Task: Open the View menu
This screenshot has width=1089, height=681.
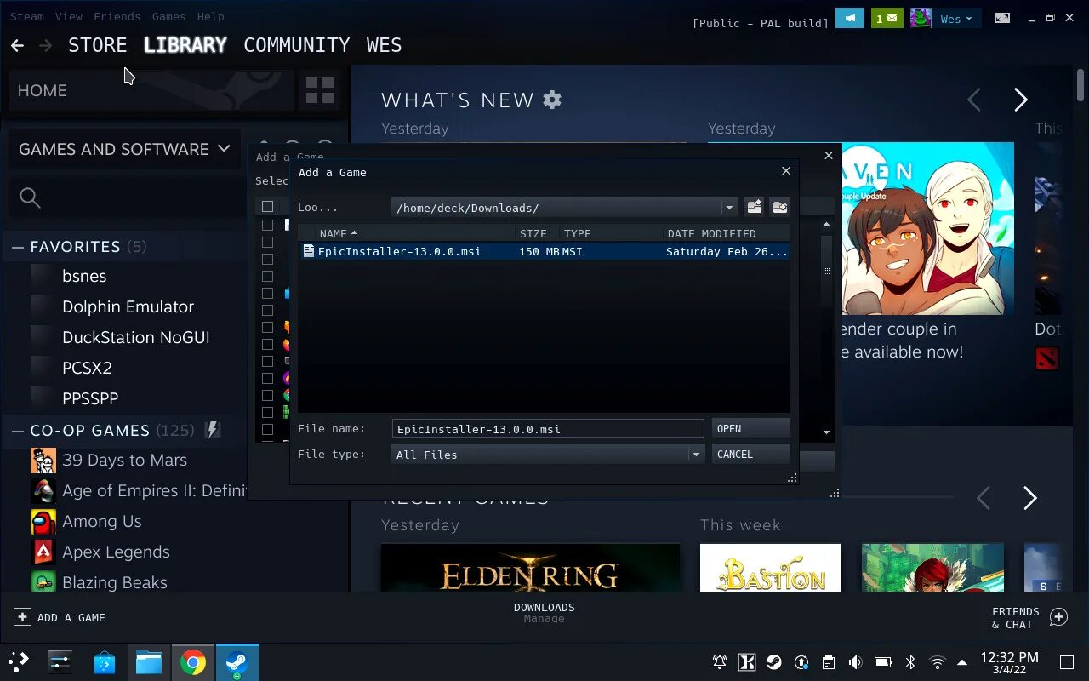Action: coord(69,16)
